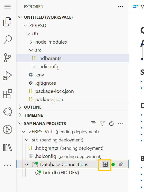
Task: Select .hdiconfig (pending deployment) in HANA Projects
Action: tap(73, 156)
